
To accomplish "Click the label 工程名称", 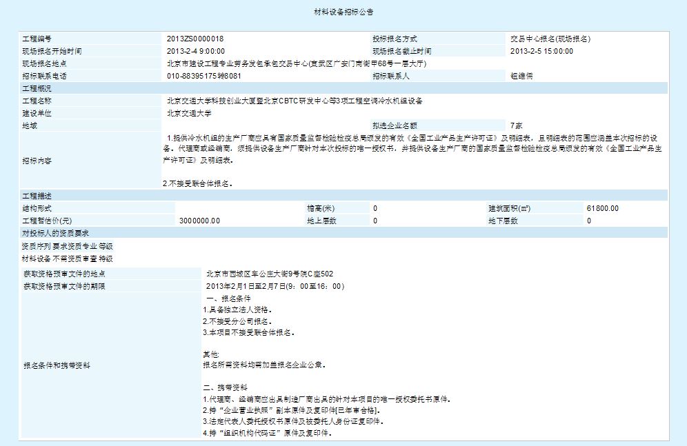I will (x=37, y=101).
